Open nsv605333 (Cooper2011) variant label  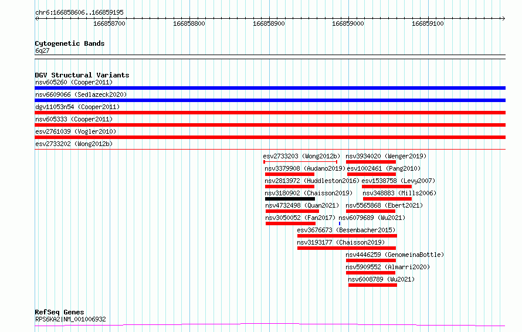(74, 119)
